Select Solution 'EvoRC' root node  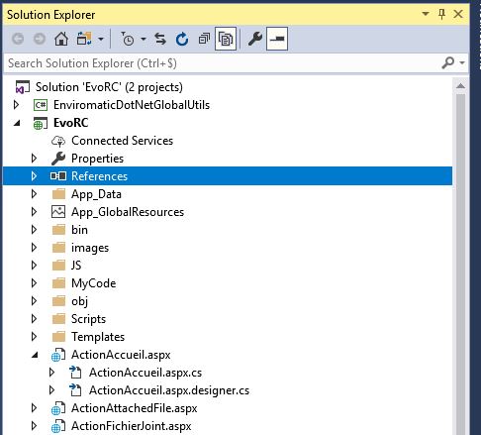click(x=109, y=87)
